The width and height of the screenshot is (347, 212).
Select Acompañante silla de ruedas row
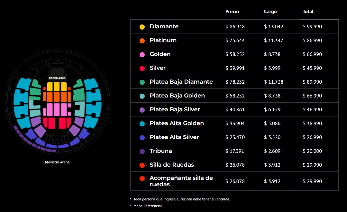pyautogui.click(x=234, y=181)
